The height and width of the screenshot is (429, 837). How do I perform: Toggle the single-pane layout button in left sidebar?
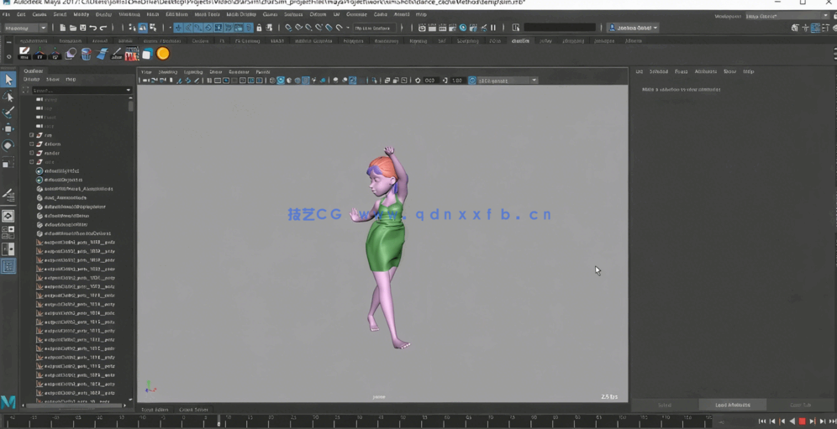tap(8, 216)
